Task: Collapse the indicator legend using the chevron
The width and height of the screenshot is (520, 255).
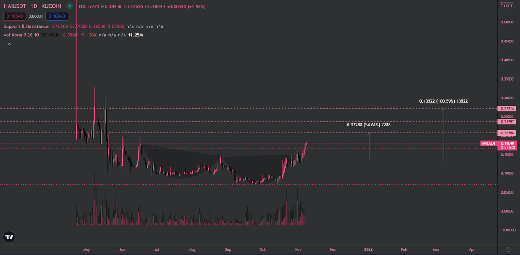Action: [x=9, y=44]
